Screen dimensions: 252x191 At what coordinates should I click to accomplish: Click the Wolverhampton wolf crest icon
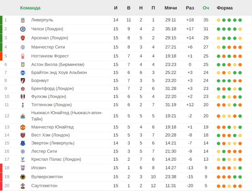[x=23, y=177]
